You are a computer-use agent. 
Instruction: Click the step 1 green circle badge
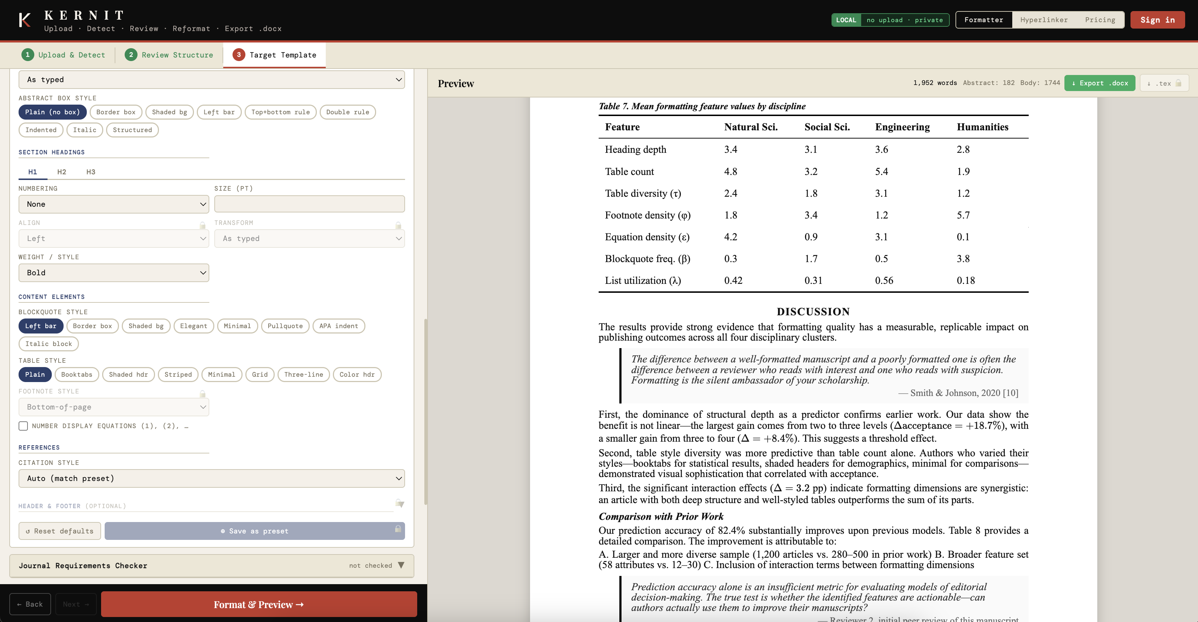28,55
